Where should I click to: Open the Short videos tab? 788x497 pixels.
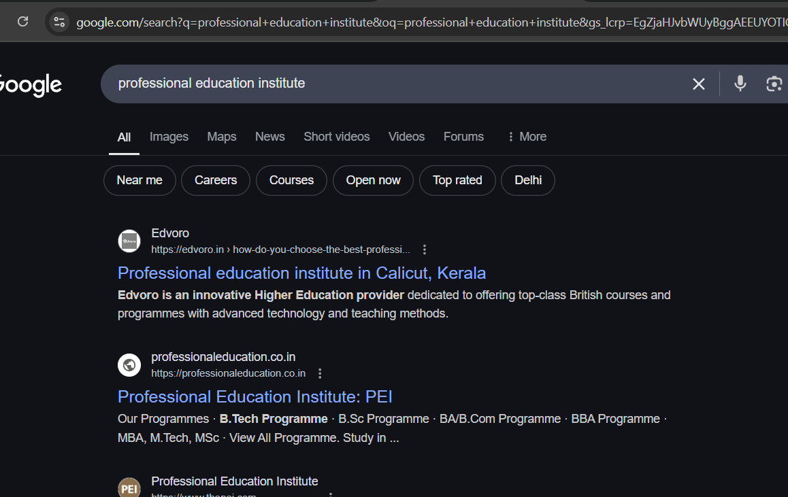336,137
